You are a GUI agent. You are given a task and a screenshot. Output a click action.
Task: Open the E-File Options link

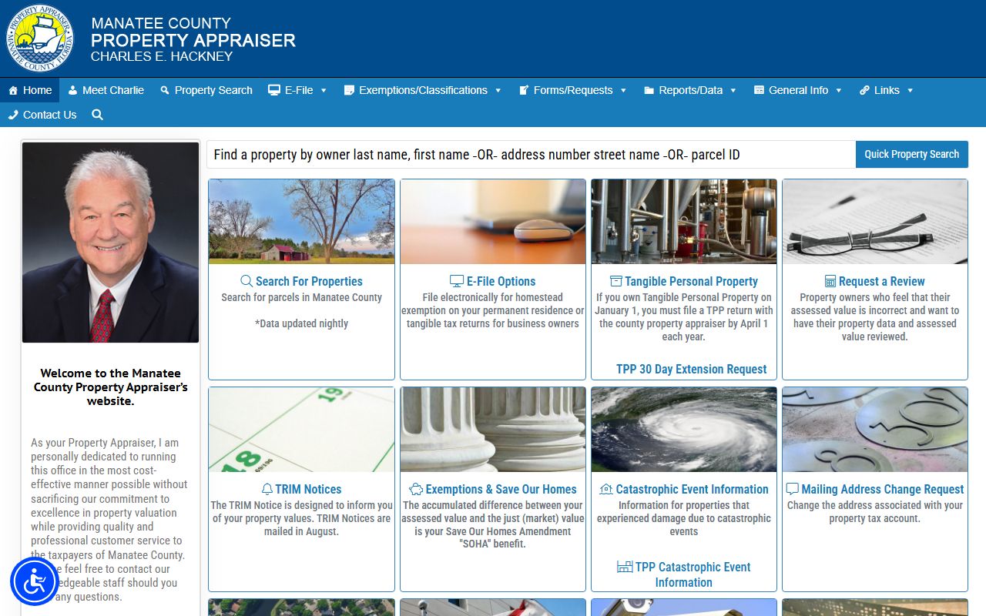tap(501, 281)
